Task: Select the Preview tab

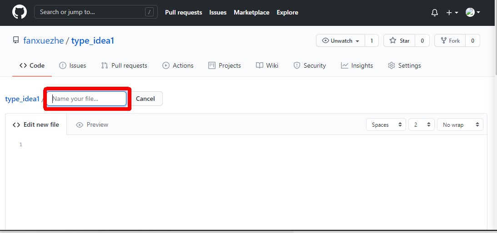Action: pyautogui.click(x=92, y=125)
